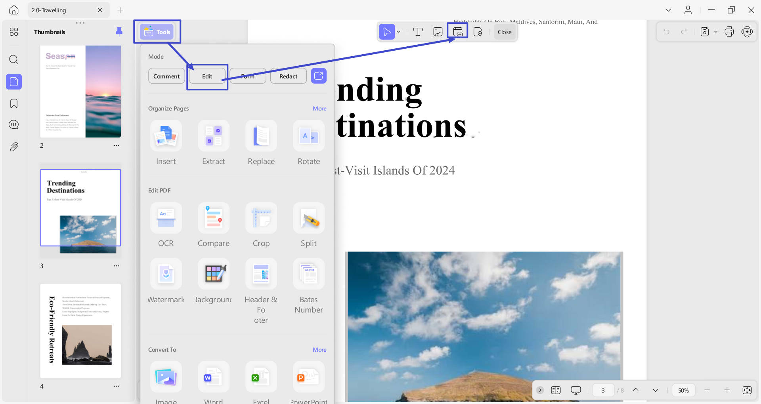Open the Search panel in the left sidebar

coord(14,59)
